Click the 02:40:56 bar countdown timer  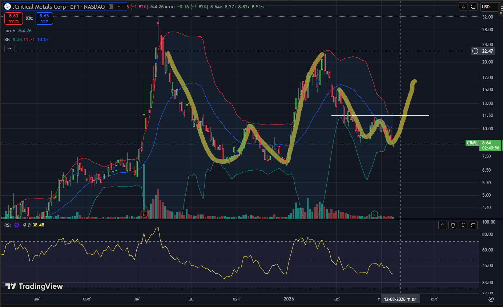[491, 148]
